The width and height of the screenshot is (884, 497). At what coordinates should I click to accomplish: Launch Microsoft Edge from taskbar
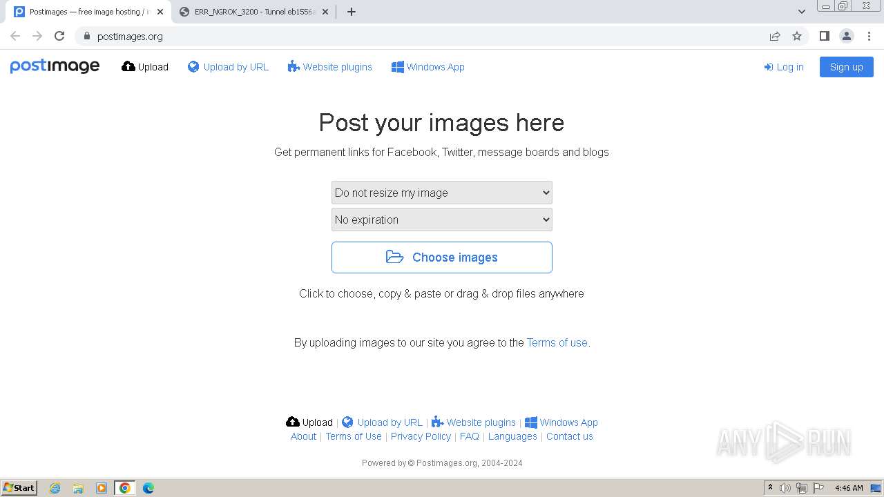(x=148, y=488)
